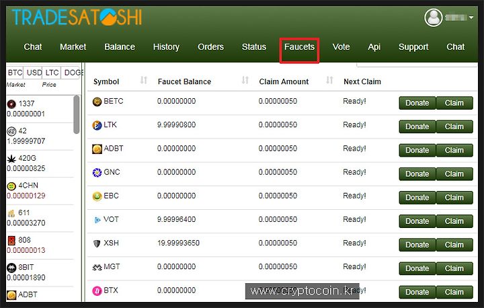Click the 611 price 0.00003270
Image resolution: width=484 pixels, height=308 pixels.
26,223
